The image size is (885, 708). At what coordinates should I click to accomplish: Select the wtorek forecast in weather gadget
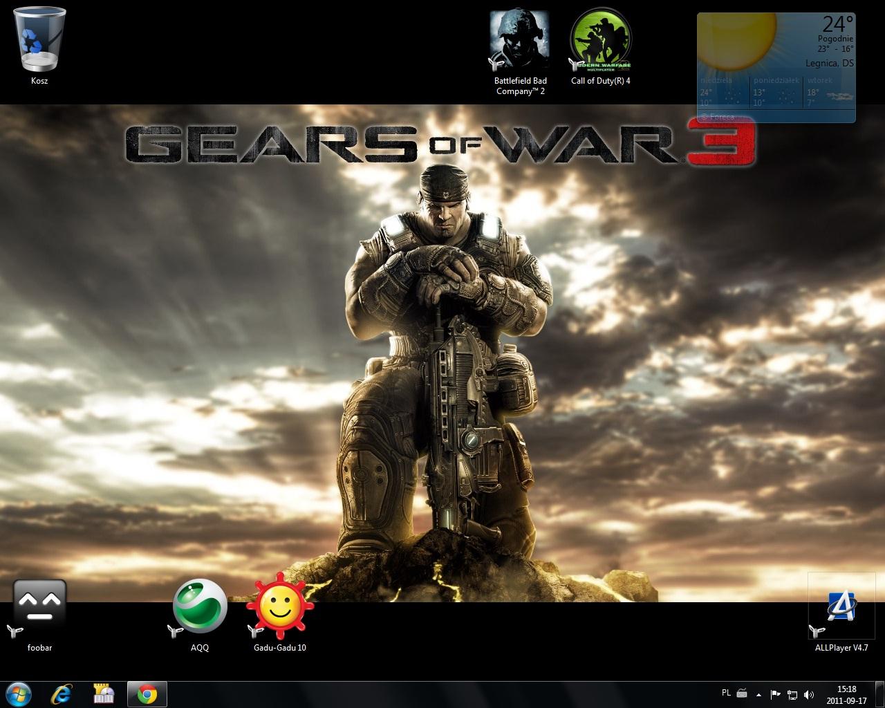(829, 91)
